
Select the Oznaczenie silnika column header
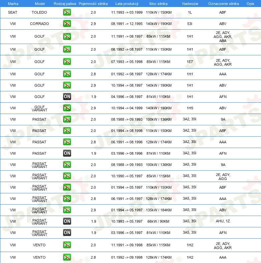click(x=224, y=4)
